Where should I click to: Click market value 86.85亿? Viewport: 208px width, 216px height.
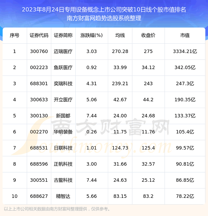[185, 180]
